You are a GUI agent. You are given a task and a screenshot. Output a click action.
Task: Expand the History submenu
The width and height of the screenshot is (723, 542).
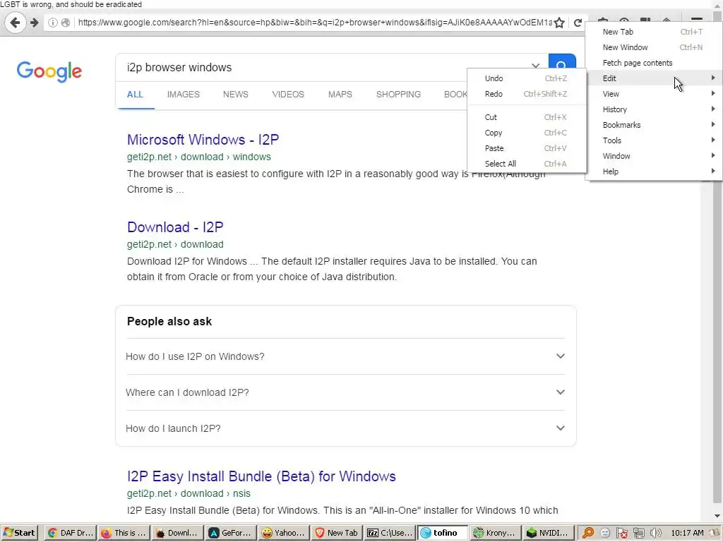[x=653, y=109]
